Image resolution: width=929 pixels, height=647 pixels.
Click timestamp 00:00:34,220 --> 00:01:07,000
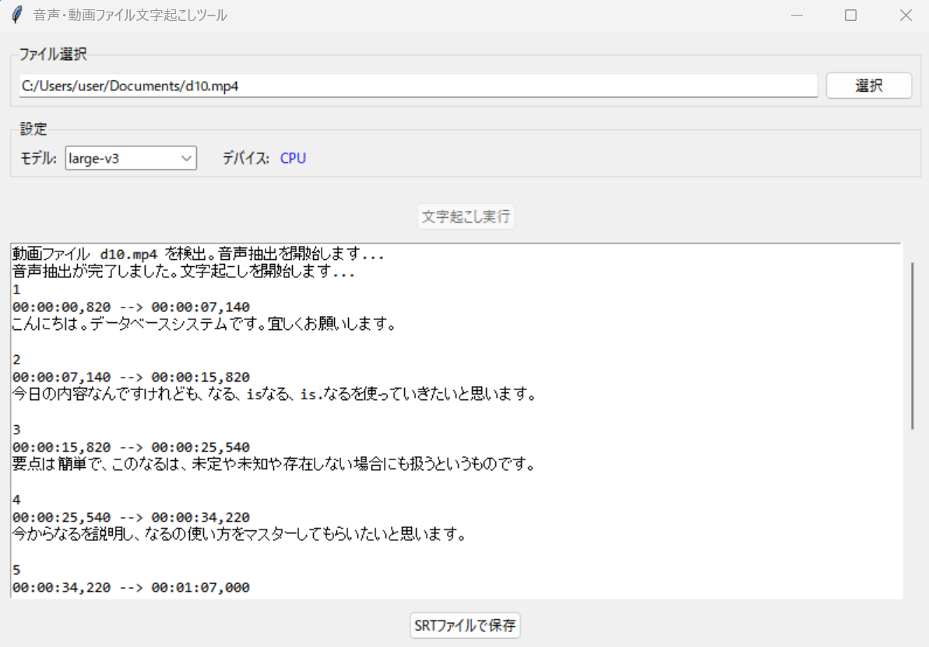tap(131, 587)
